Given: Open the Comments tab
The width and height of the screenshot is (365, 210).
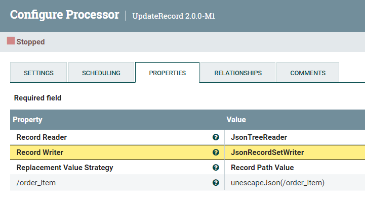Looking at the screenshot, I should coord(307,73).
